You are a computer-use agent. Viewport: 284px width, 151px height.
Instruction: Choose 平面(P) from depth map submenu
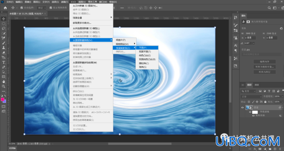147,48
